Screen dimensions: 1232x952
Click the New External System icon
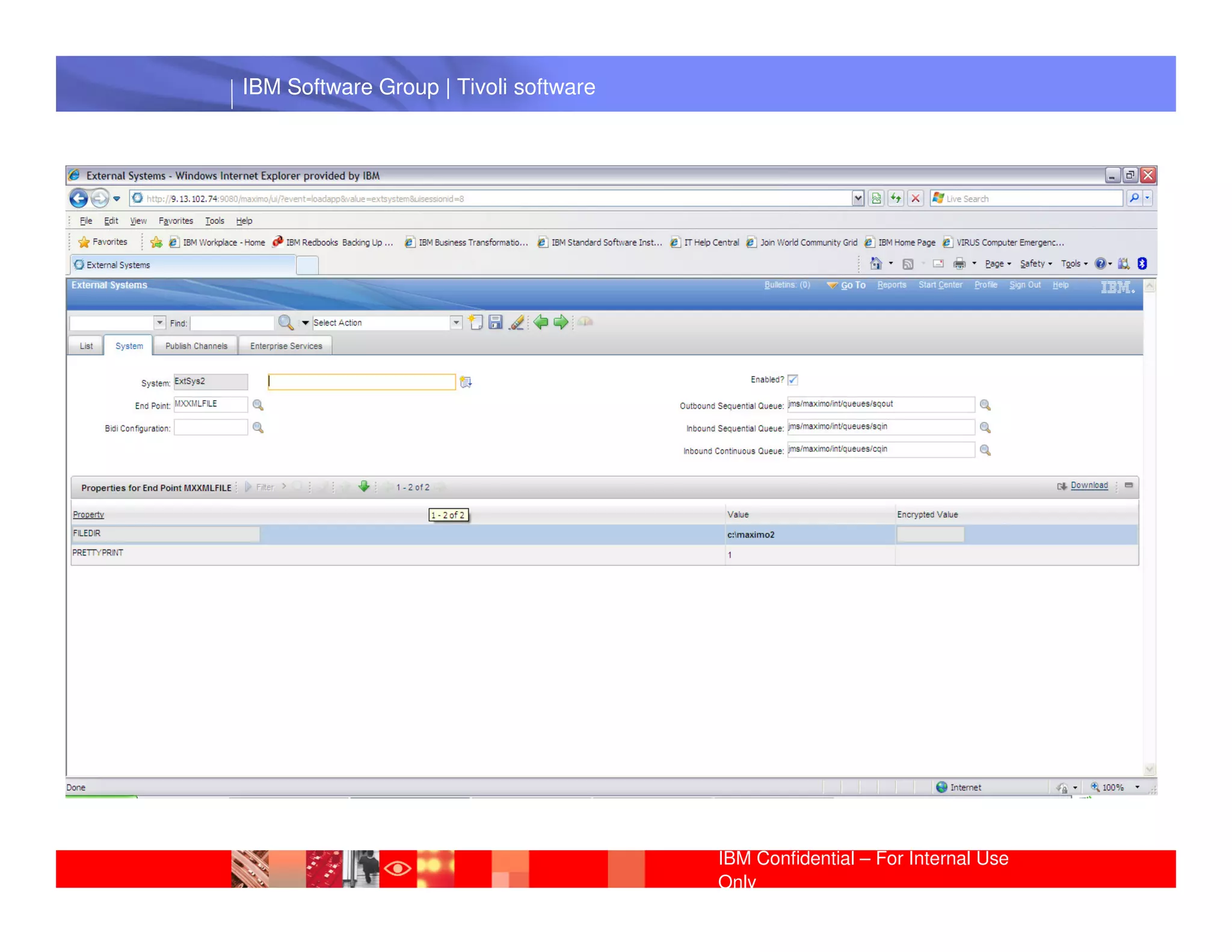475,322
